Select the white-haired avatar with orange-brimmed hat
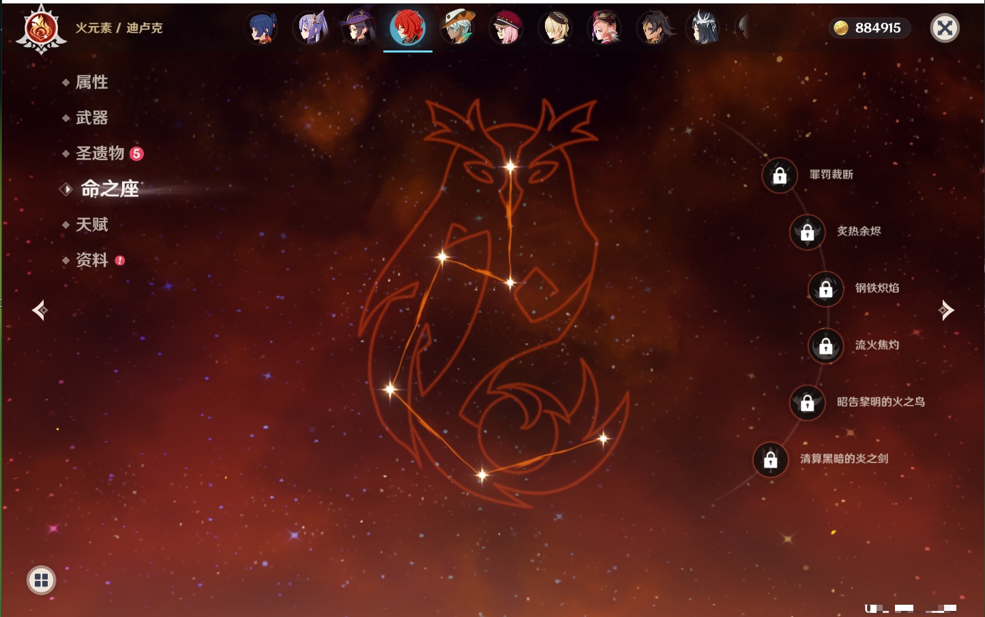Image resolution: width=985 pixels, height=617 pixels. pos(457,28)
